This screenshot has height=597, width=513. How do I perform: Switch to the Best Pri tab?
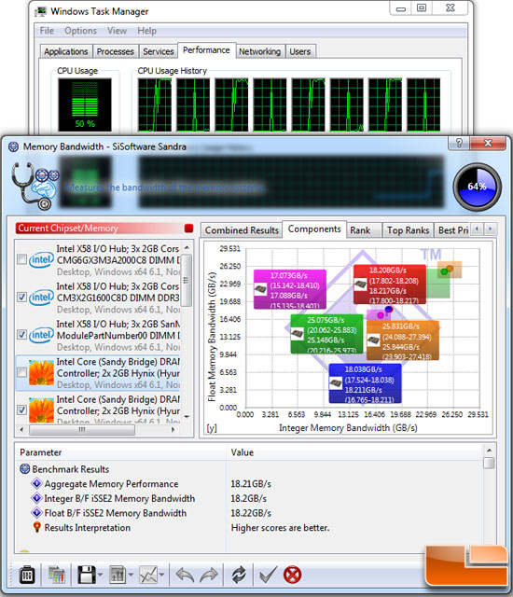[452, 230]
